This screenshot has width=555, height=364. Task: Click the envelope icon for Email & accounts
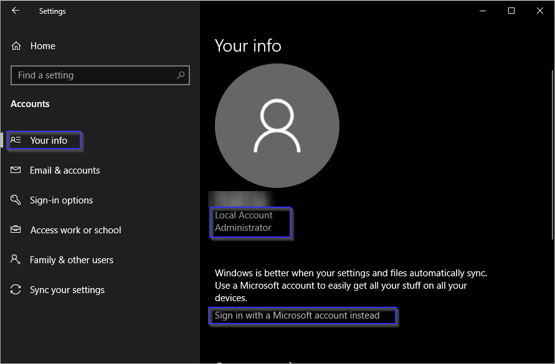[16, 170]
